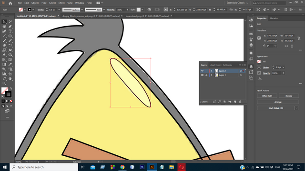Open rotation angle dropdown in Transform
Screen dimensions: 305x171
[275, 46]
